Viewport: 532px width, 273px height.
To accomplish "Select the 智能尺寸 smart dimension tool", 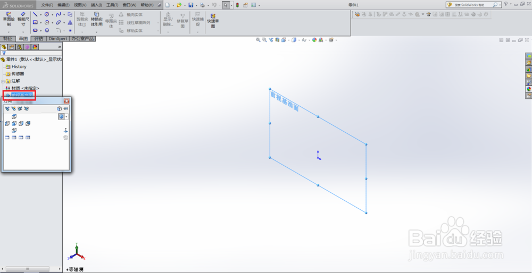I will point(23,19).
